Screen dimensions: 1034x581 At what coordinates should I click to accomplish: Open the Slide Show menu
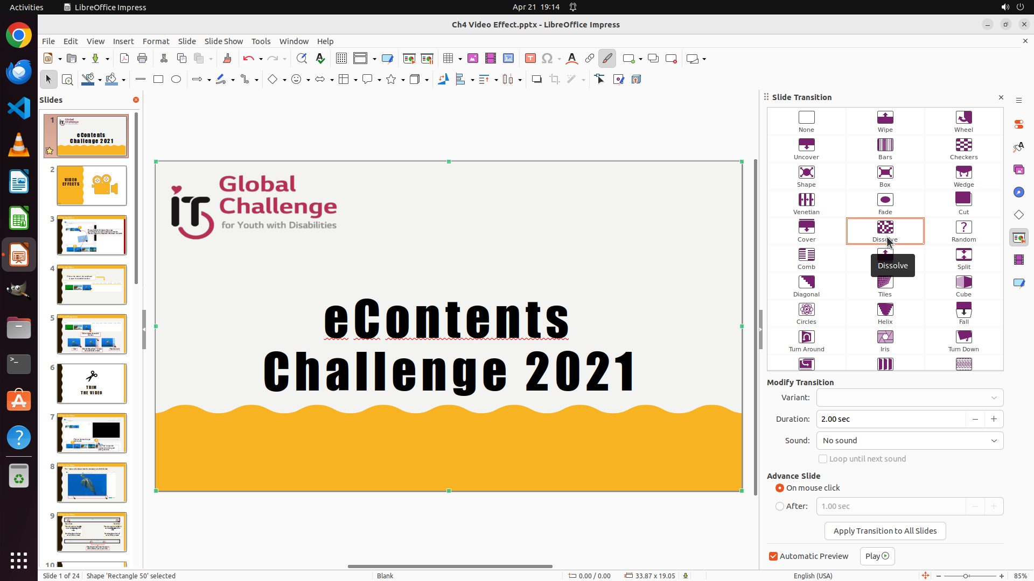[x=223, y=41]
